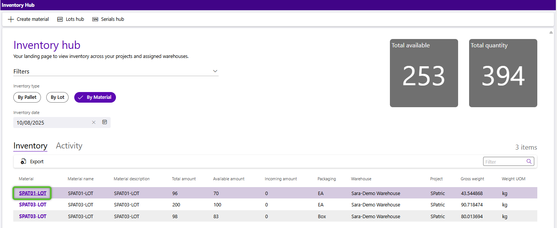The height and width of the screenshot is (228, 557).
Task: Select the By Pallet inventory type
Action: (x=27, y=97)
